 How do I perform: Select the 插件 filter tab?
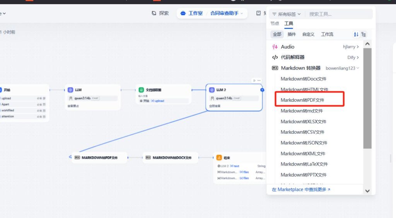(x=292, y=34)
